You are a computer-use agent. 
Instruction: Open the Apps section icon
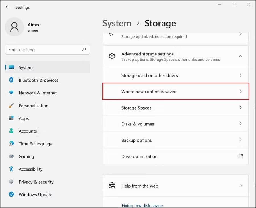point(11,118)
